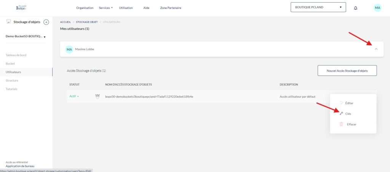Open the BOUTIQUE PCLAND organisation dropdown

pyautogui.click(x=318, y=7)
